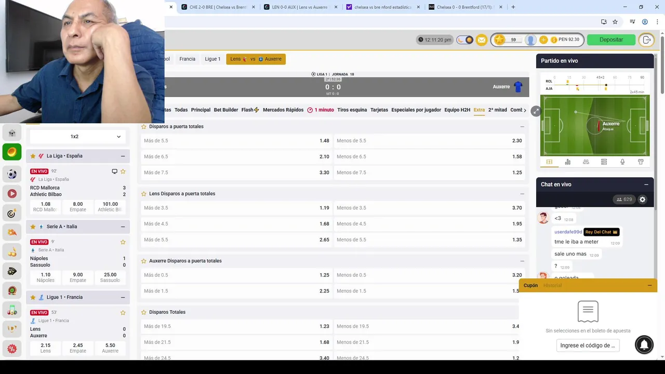Minimize the Chat en vivo panel

coord(646,184)
